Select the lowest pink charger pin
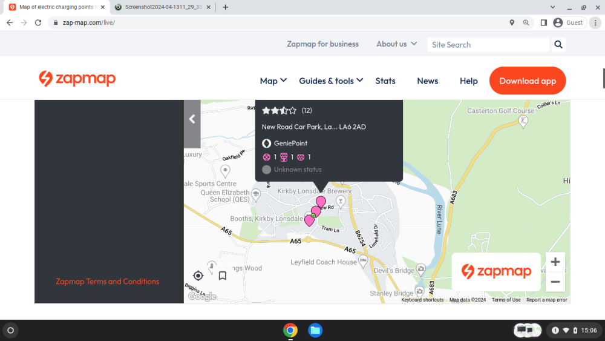Viewport: 605px width, 341px height. click(x=309, y=220)
